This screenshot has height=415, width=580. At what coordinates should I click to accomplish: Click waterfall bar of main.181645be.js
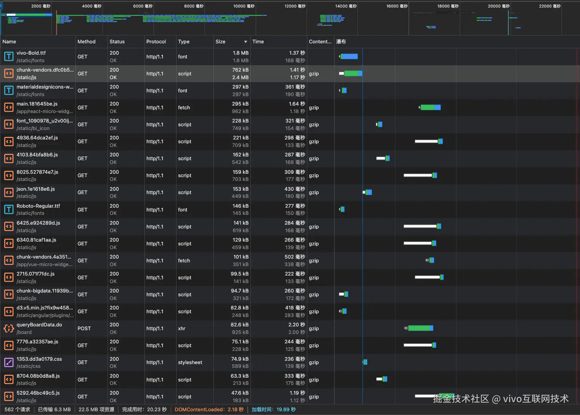point(430,107)
